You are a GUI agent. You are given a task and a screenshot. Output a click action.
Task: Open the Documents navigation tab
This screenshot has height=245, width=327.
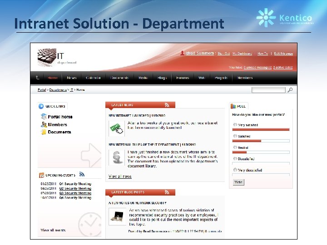[119, 78]
